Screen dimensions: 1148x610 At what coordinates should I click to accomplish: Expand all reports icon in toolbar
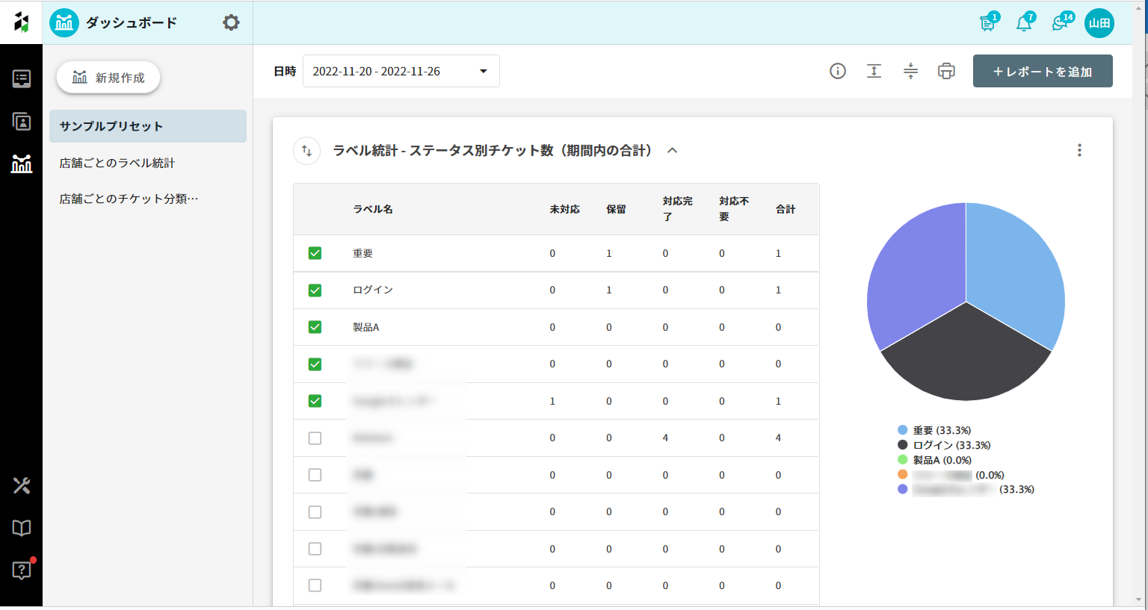pos(874,71)
